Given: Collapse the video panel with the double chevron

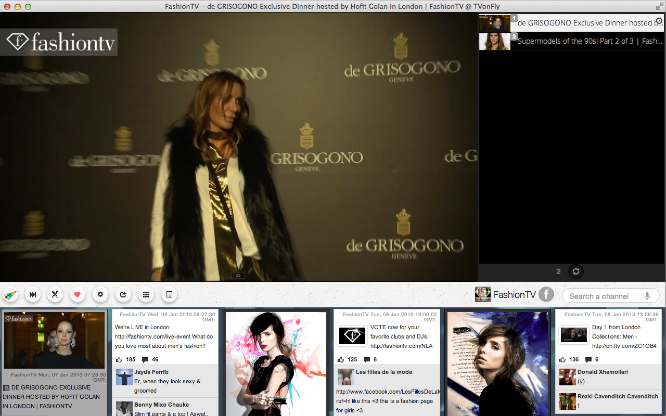Looking at the screenshot, I should (238, 276).
